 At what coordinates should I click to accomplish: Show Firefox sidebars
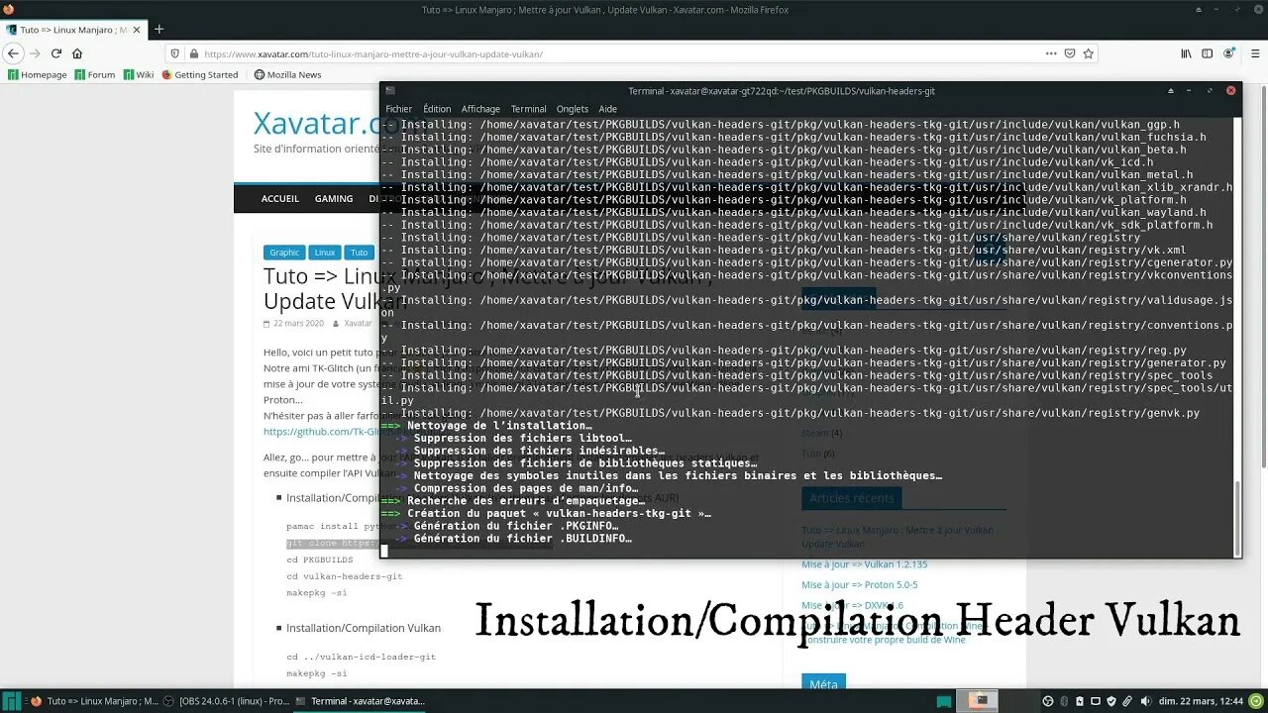[1208, 53]
